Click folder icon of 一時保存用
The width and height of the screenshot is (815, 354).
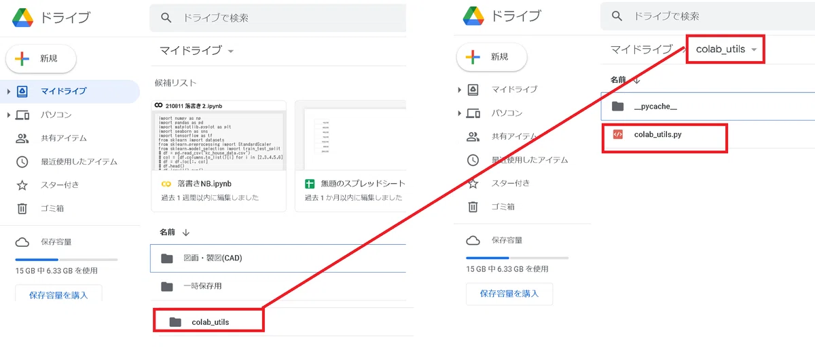click(167, 286)
